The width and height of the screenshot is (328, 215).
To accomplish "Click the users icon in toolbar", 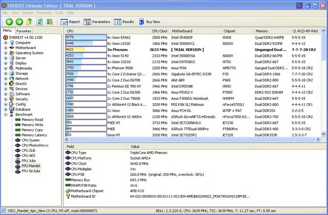I will 49,22.
